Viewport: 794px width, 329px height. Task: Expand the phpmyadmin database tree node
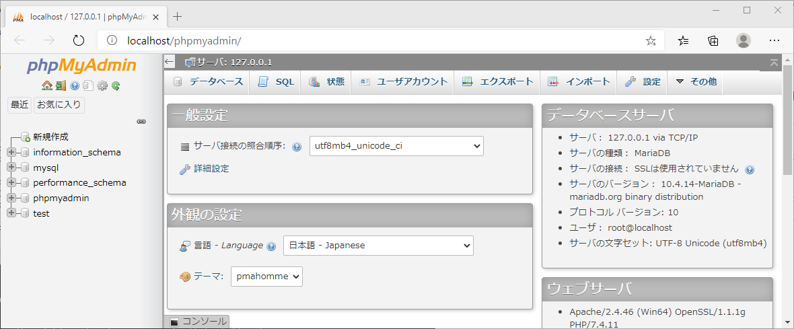pos(11,198)
